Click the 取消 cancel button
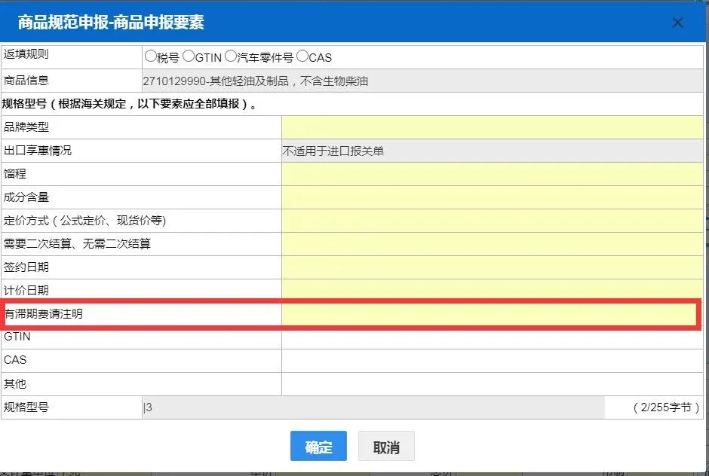The image size is (709, 476). (386, 447)
